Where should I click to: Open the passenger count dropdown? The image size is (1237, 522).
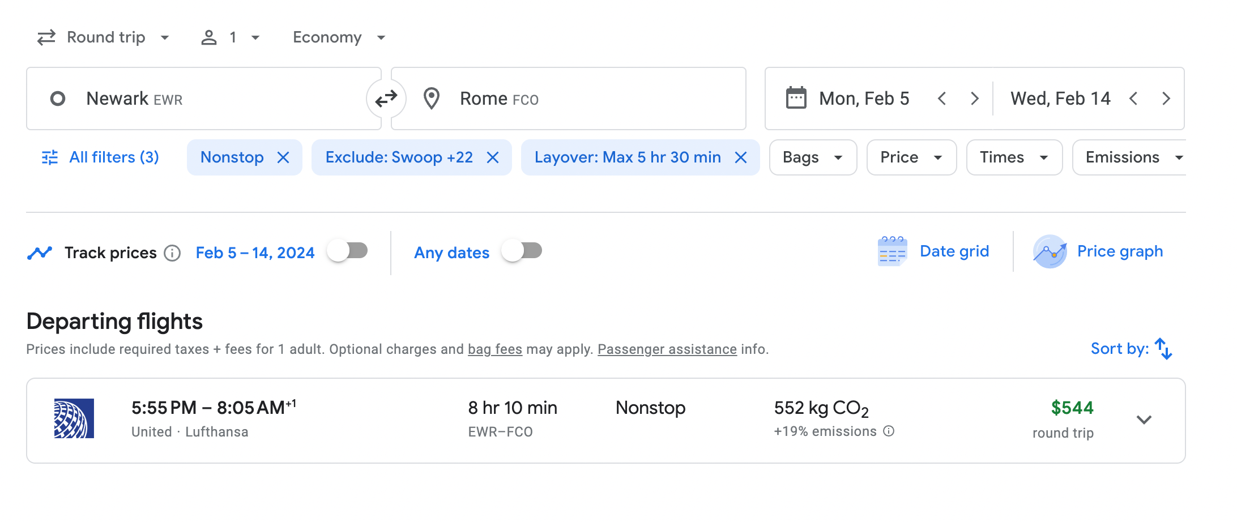pos(231,37)
